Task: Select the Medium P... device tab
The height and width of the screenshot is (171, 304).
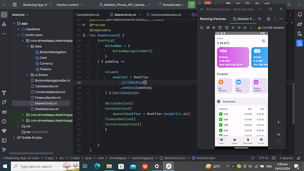Action: pyautogui.click(x=244, y=19)
